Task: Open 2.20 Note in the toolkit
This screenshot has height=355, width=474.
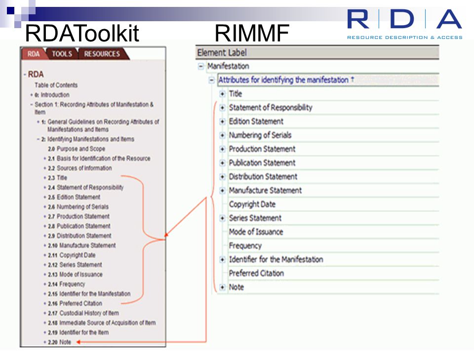Action: tap(60, 342)
